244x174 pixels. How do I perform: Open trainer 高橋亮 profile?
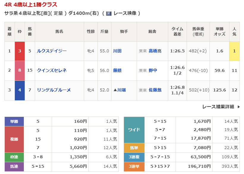pyautogui.click(x=155, y=51)
